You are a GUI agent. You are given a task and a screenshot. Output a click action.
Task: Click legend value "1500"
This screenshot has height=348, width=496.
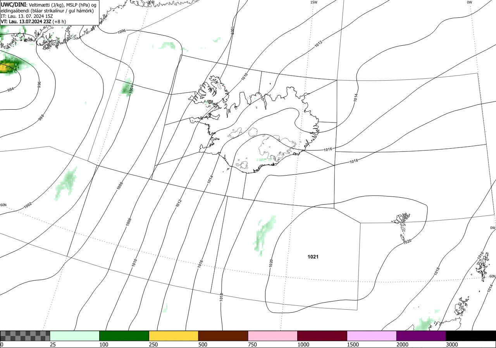(353, 345)
